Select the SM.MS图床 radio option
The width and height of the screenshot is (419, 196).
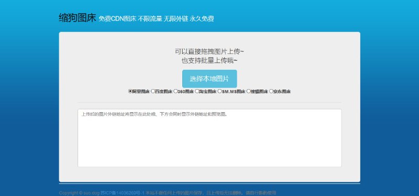pos(219,91)
